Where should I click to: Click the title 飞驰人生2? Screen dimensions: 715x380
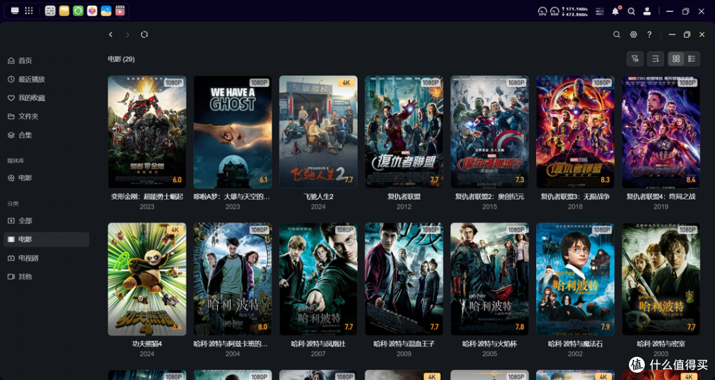(x=318, y=197)
